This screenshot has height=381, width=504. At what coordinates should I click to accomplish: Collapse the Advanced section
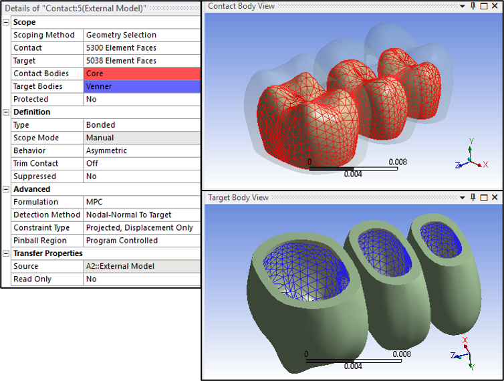click(x=6, y=189)
